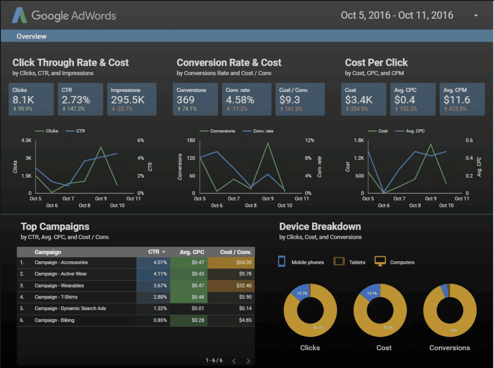Screen dimensions: 494x368
Task: Click the Device Breakdown heading
Action: [320, 227]
